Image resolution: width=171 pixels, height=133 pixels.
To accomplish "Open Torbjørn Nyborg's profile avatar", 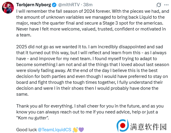I will 8,8.
